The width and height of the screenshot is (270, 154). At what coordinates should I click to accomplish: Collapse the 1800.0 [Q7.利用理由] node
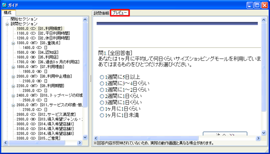click(x=13, y=67)
